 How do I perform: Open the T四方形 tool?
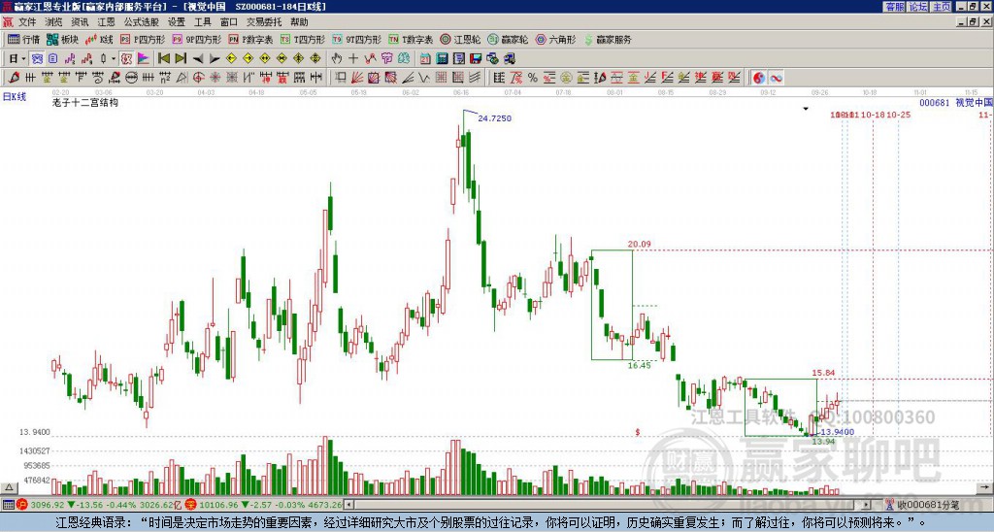[x=302, y=39]
